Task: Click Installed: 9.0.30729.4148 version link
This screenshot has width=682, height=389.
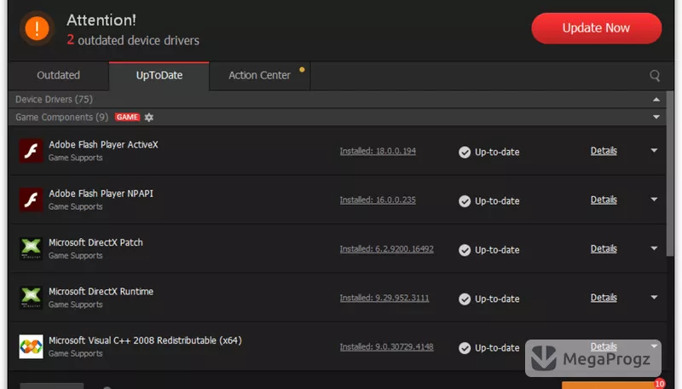Action: (x=387, y=347)
